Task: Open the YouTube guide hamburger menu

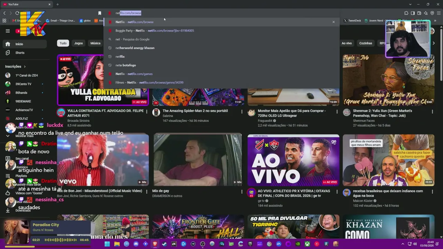Action: 8,31
